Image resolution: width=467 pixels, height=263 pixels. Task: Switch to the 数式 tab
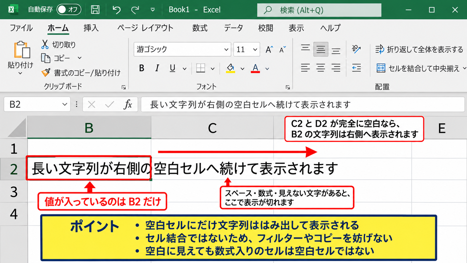pos(200,28)
